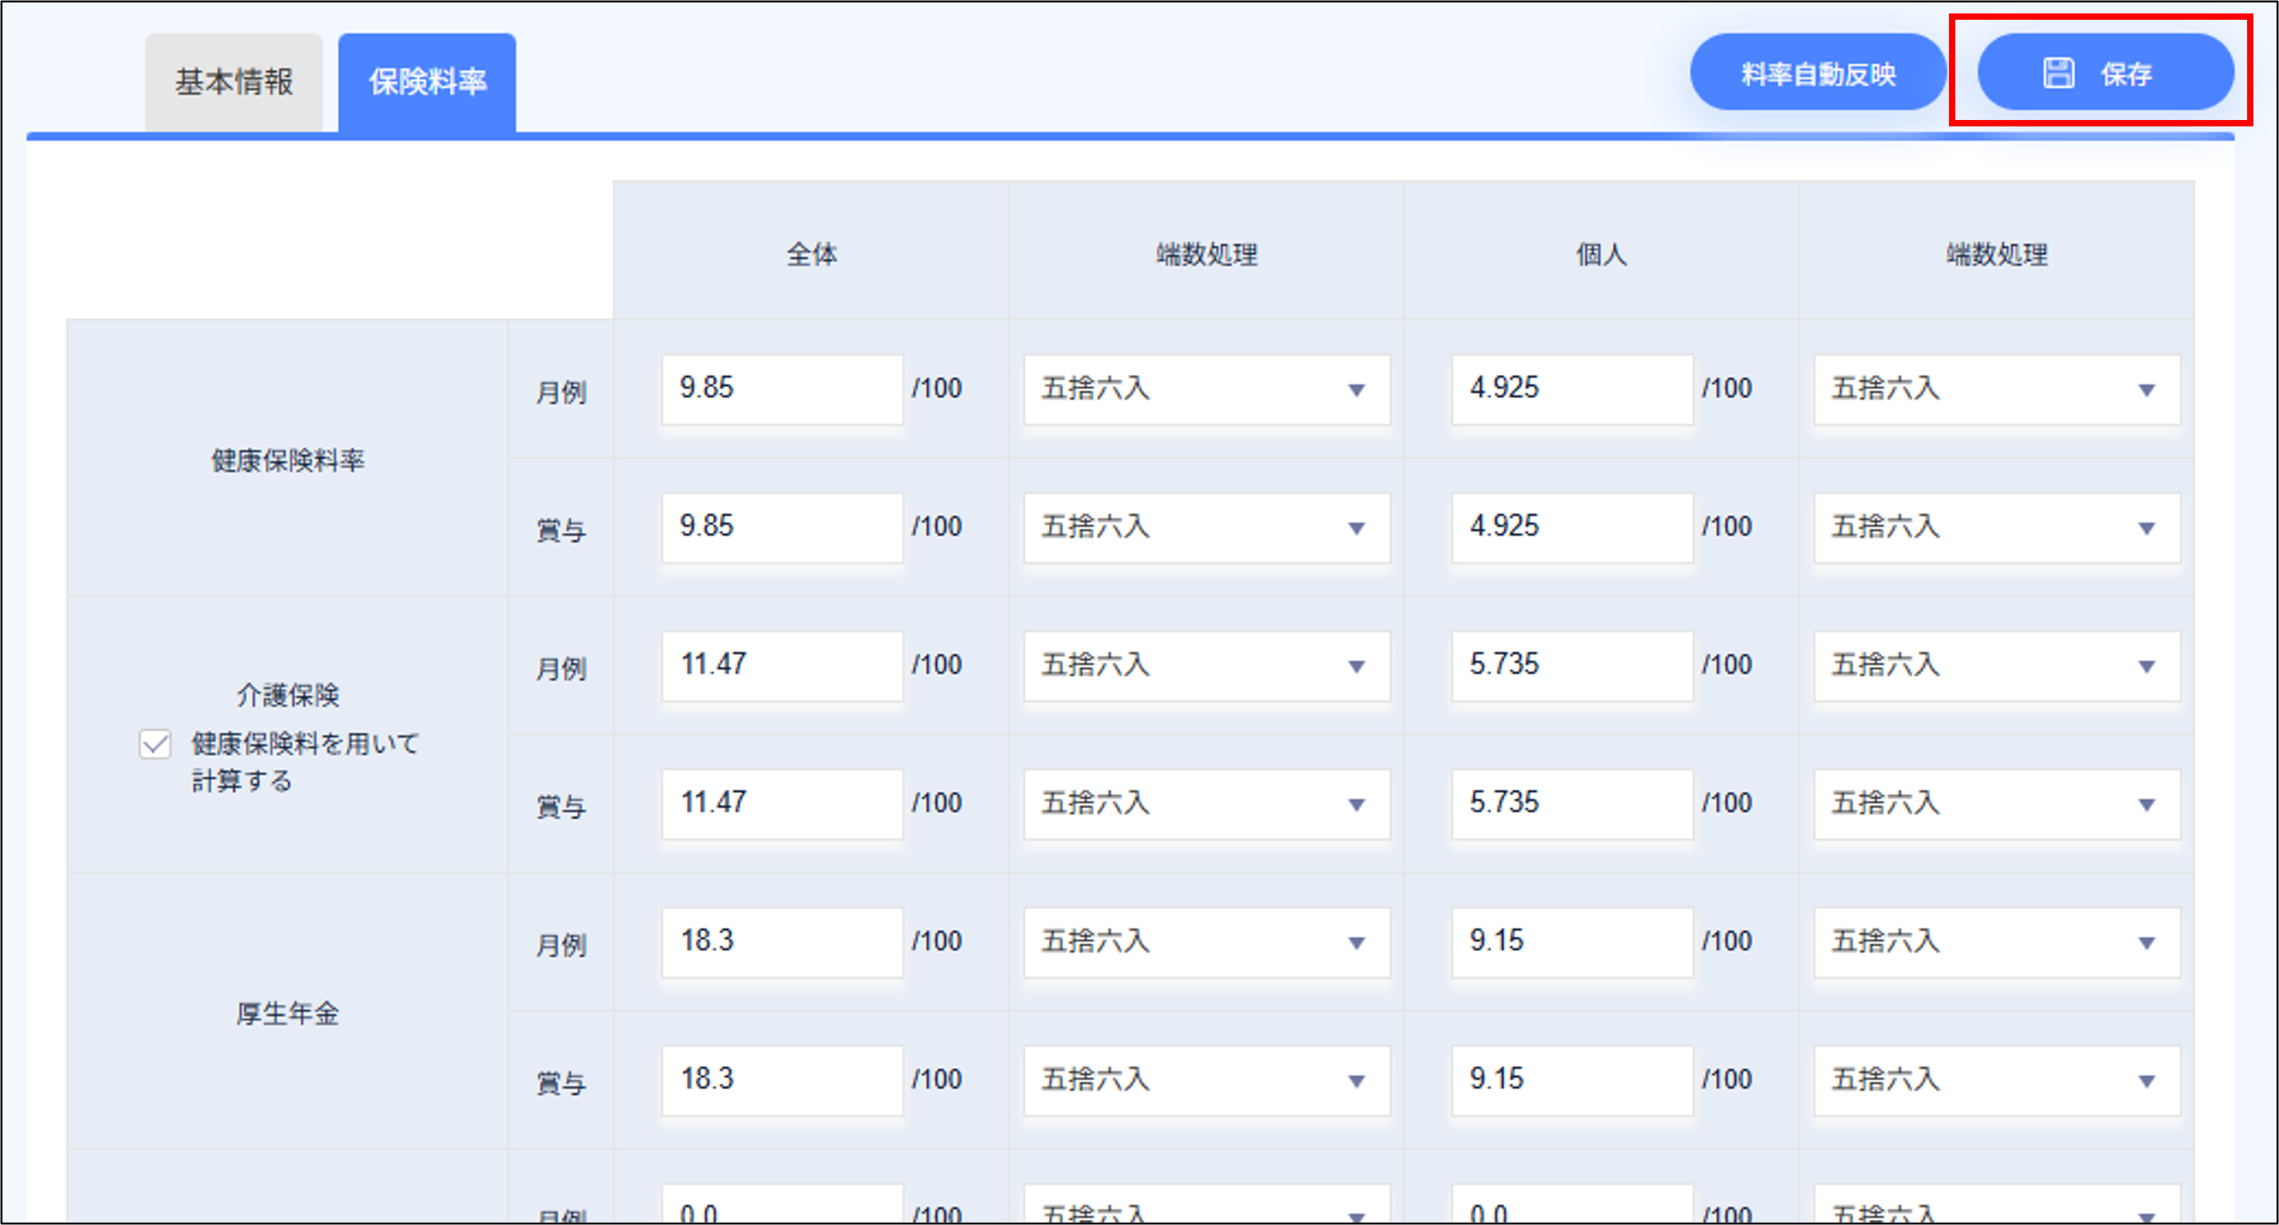The image size is (2279, 1225).
Task: Click 健康保険料率 月例 個人 field showing 4.925
Action: [x=1571, y=389]
